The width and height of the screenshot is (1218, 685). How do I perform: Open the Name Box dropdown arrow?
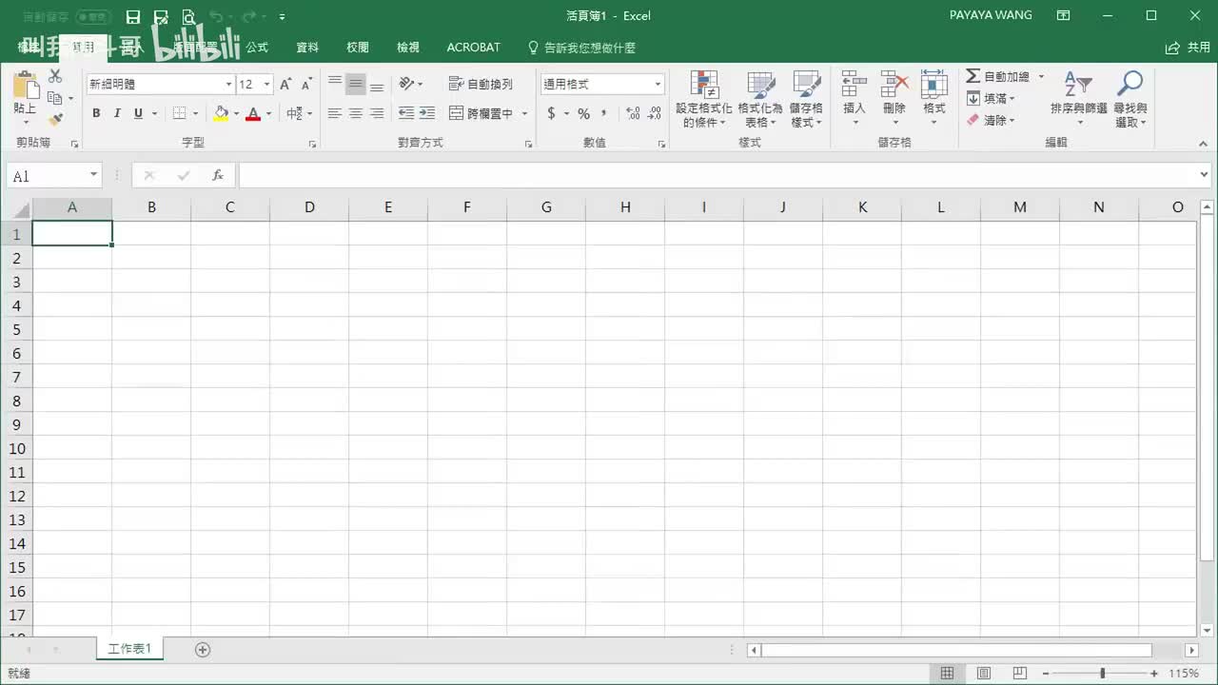(x=93, y=176)
